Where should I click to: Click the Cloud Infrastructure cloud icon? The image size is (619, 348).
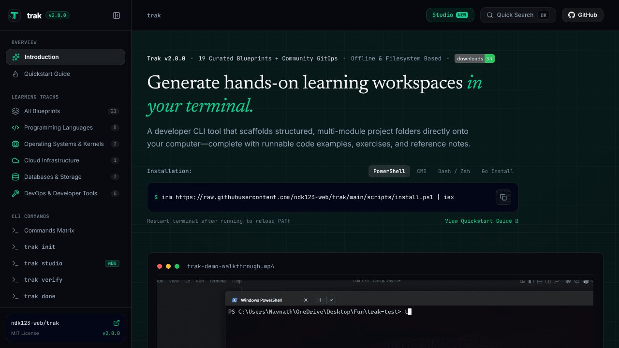(x=15, y=160)
